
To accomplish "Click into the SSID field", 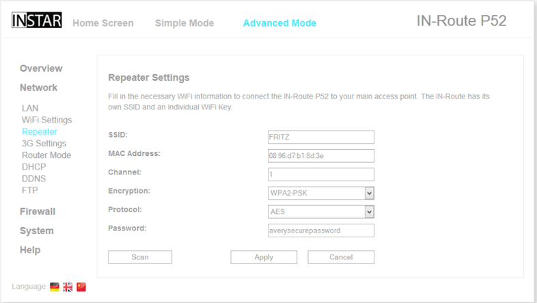I will click(x=321, y=137).
